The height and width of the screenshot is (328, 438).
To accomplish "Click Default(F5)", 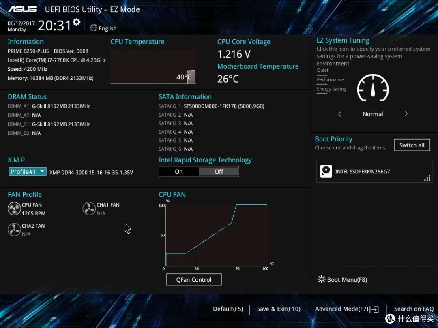I will click(x=228, y=309).
